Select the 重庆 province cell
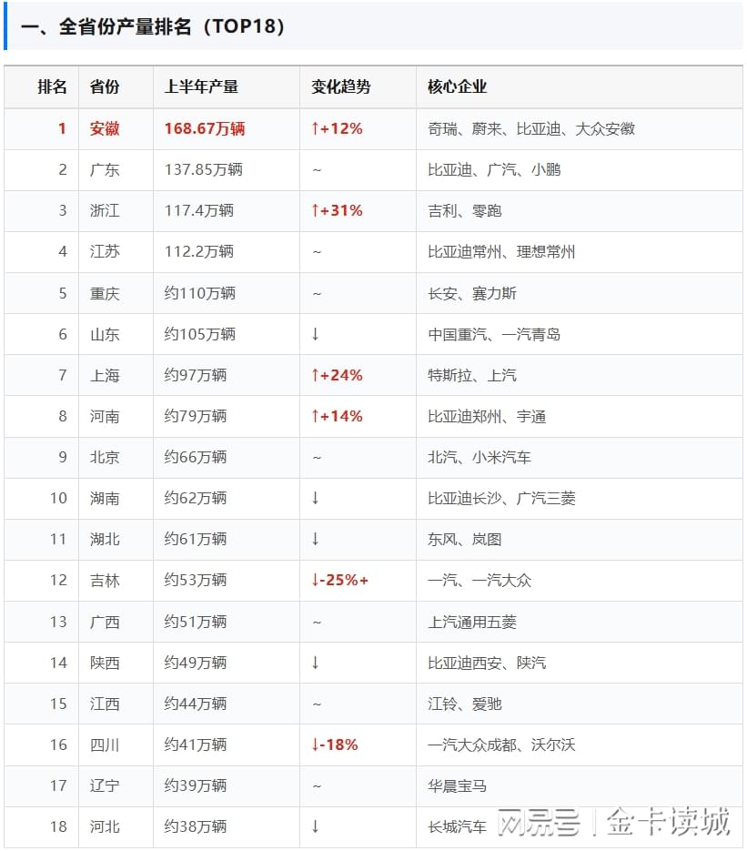Viewport: 747px width, 851px height. click(x=105, y=294)
